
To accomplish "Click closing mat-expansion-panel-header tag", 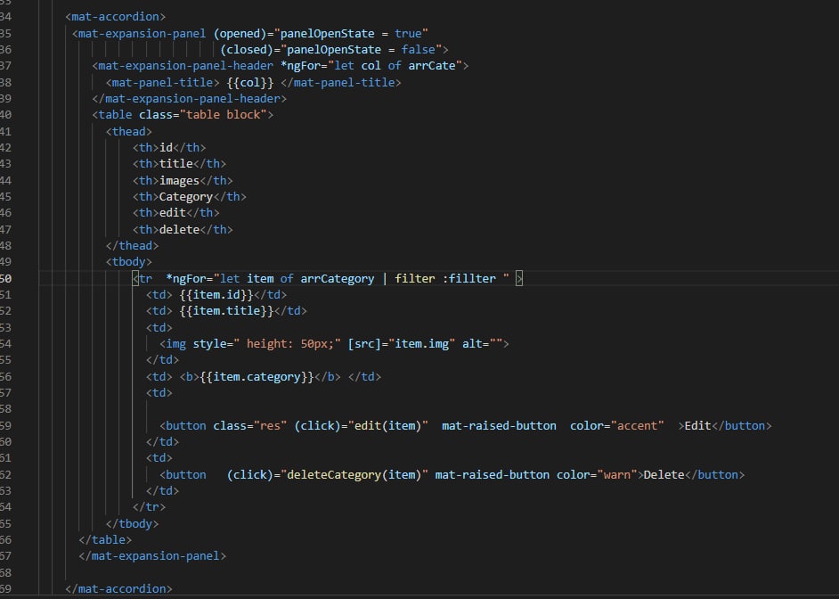I will [x=190, y=98].
